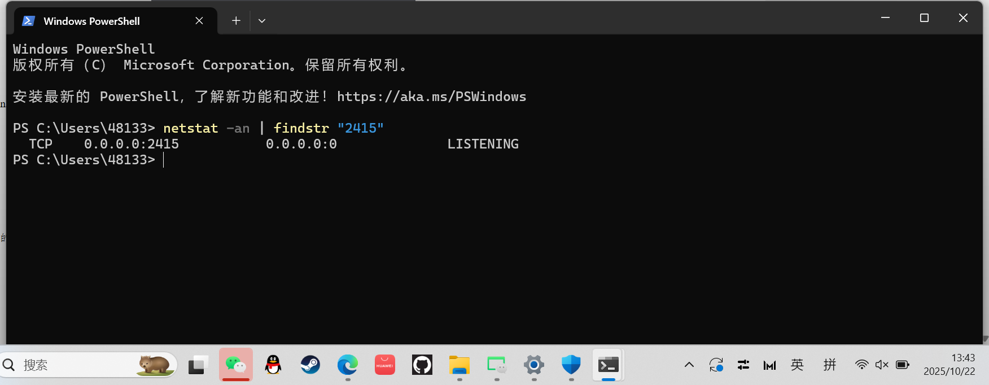This screenshot has width=989, height=385.
Task: Open a new PowerShell tab with plus
Action: tap(236, 21)
